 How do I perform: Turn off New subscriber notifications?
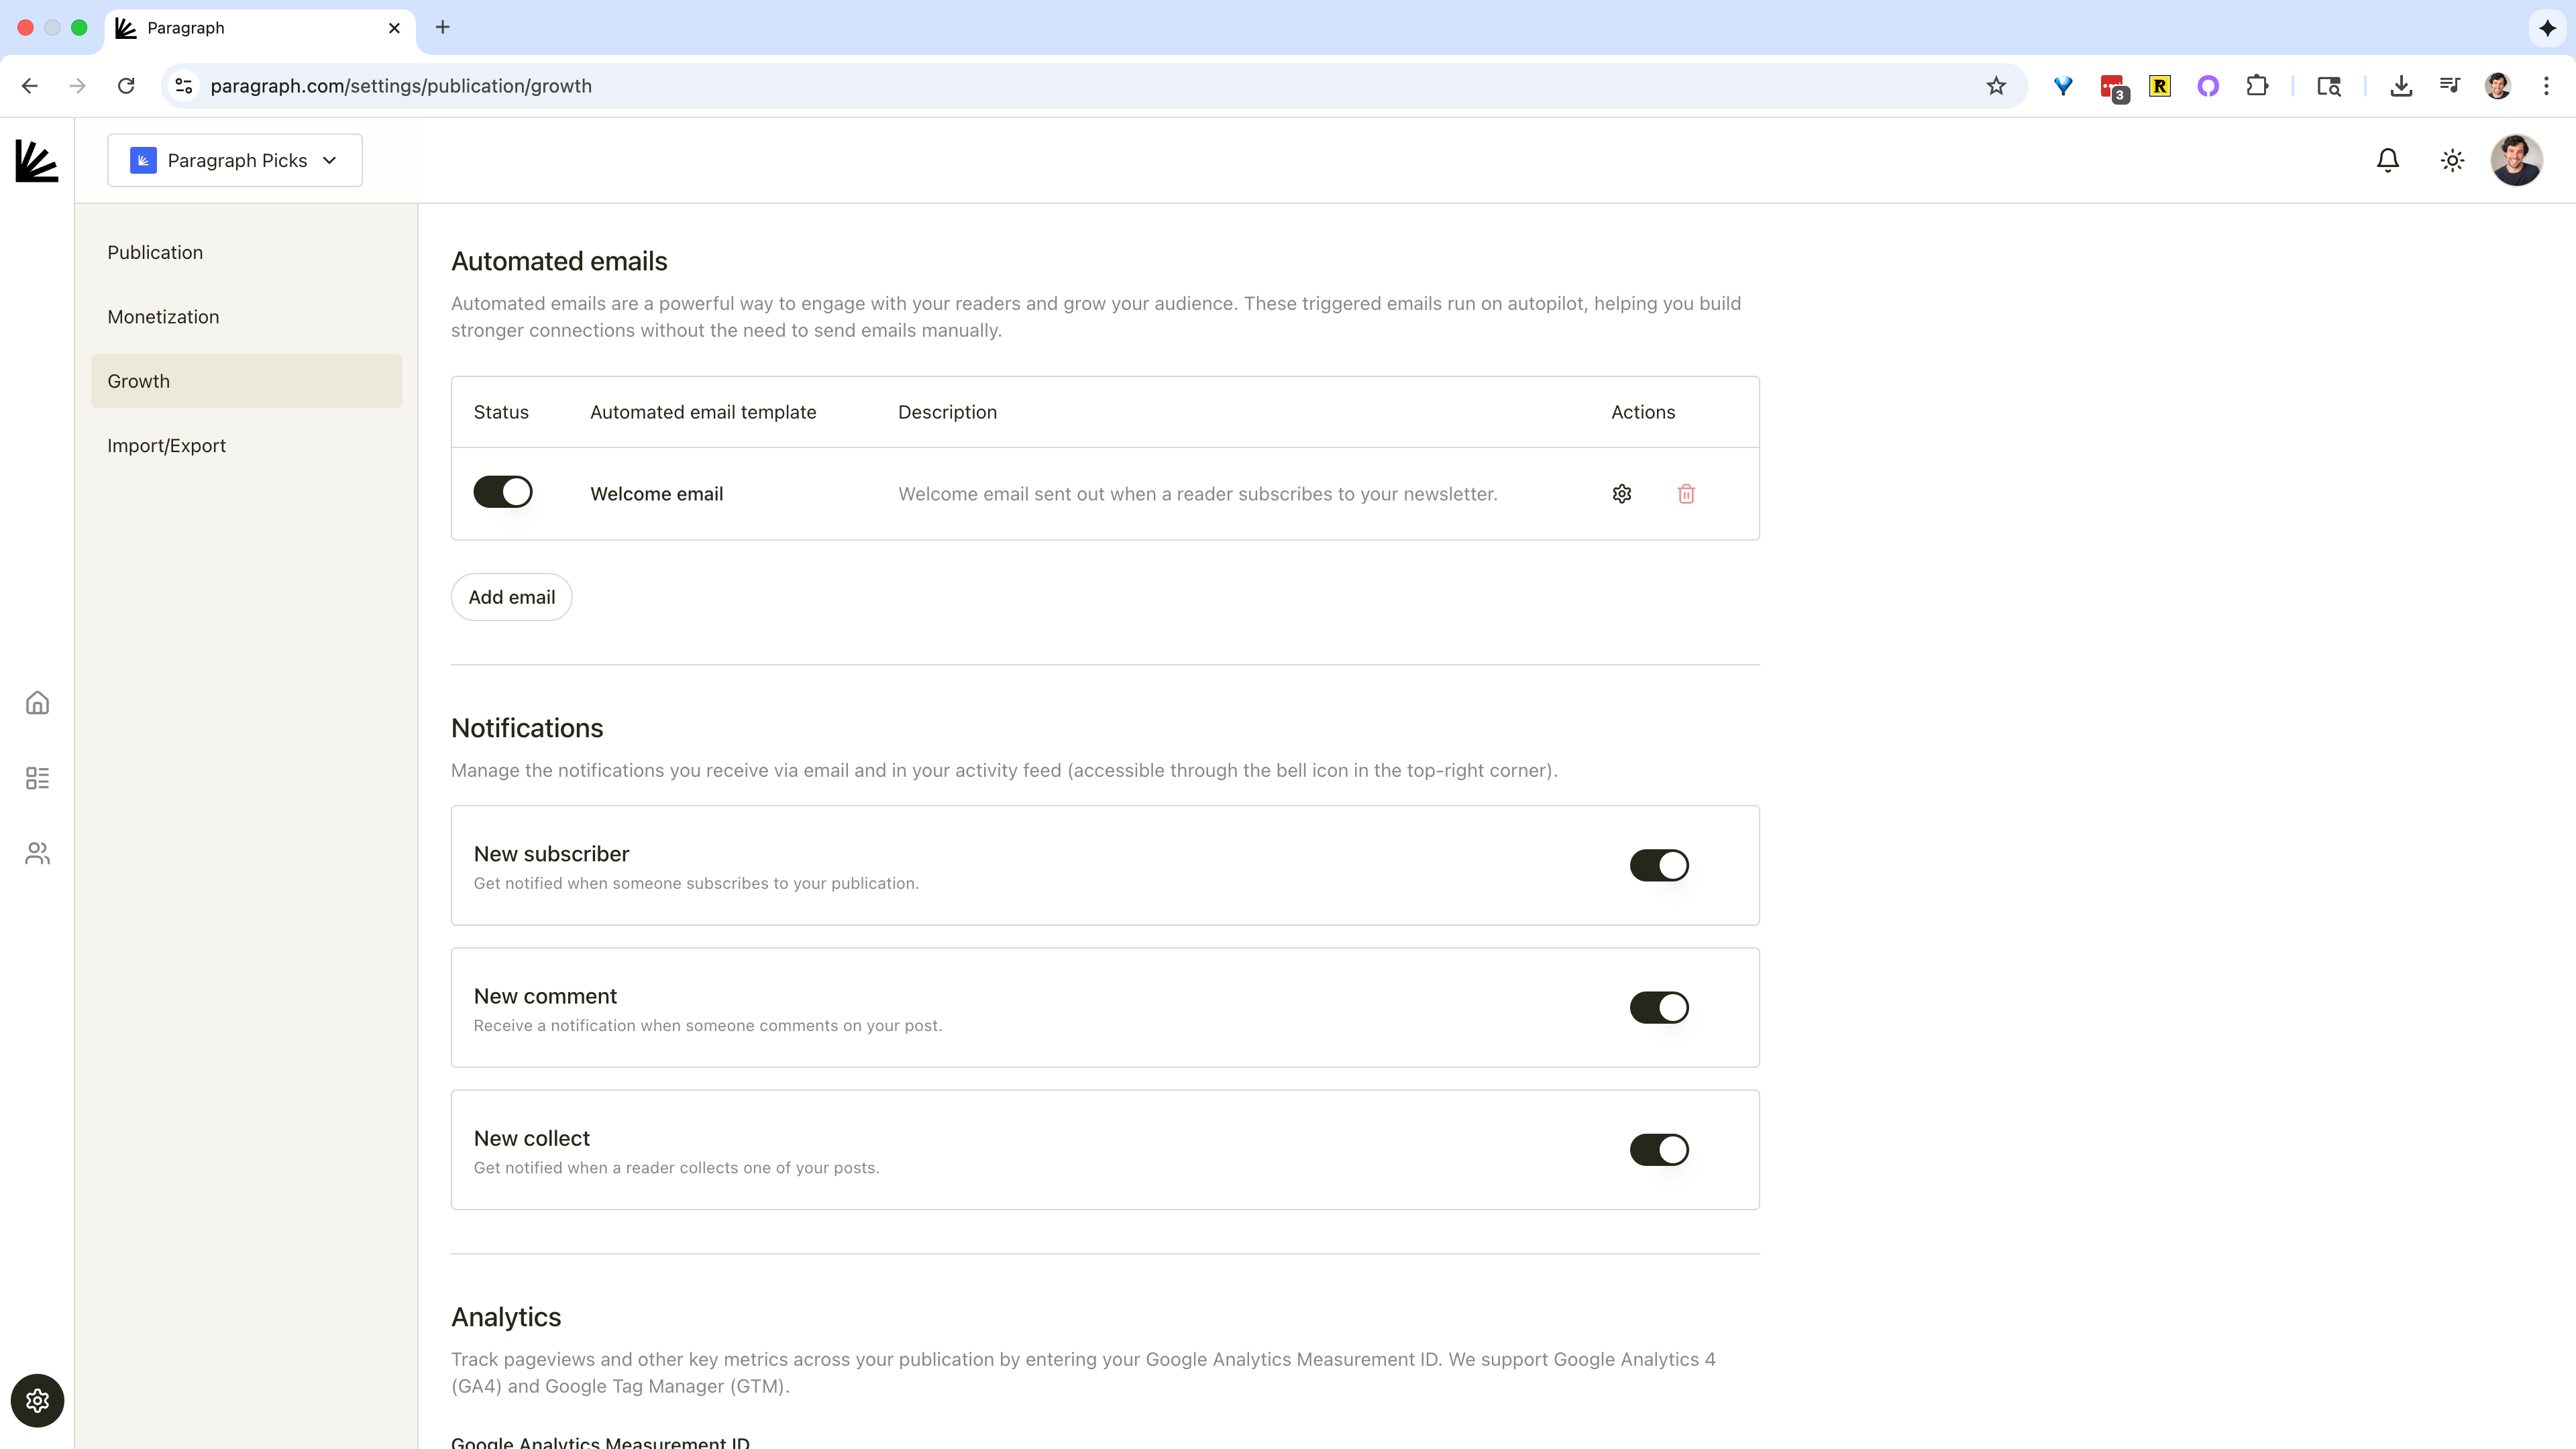(1659, 865)
